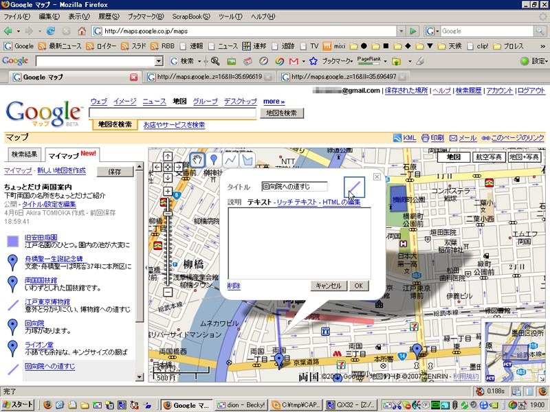Select the draw shape polygon tool
This screenshot has height=412, width=550.
pyautogui.click(x=247, y=160)
